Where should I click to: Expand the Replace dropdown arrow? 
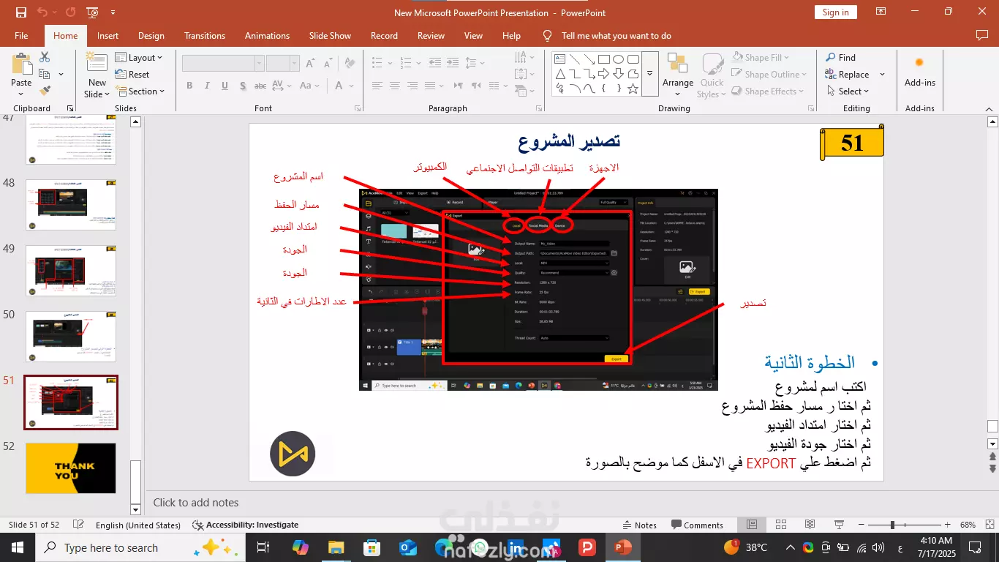pyautogui.click(x=882, y=75)
